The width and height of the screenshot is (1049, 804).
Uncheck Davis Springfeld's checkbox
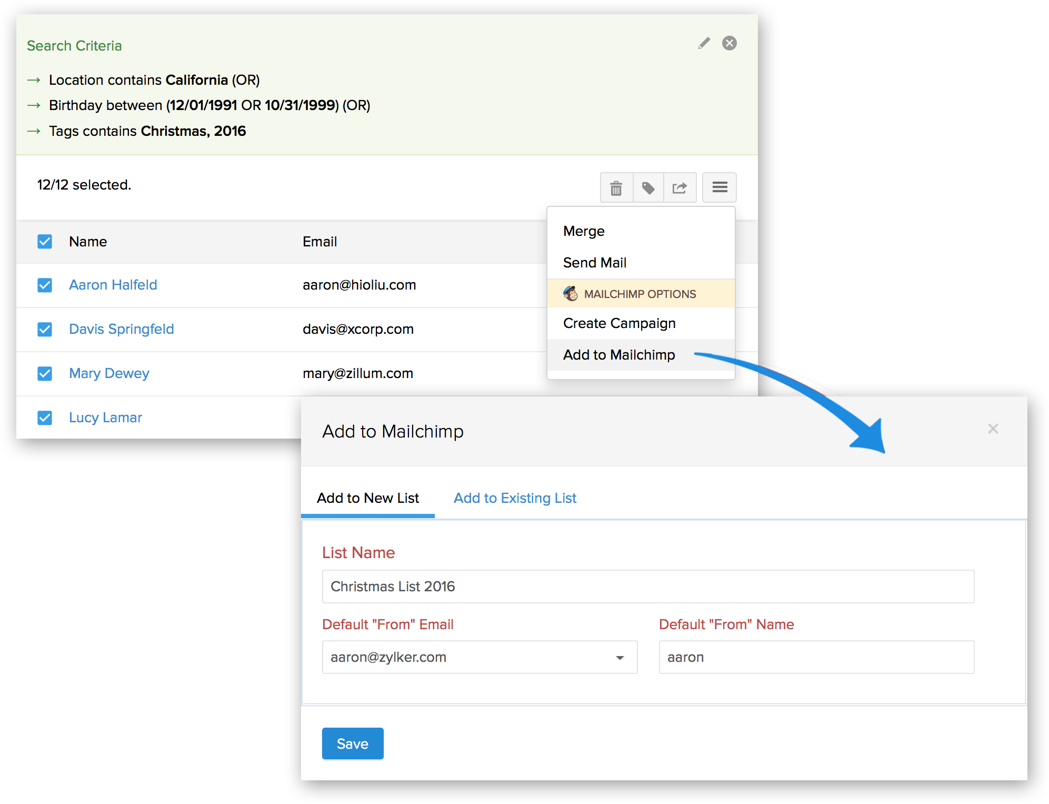click(x=45, y=329)
